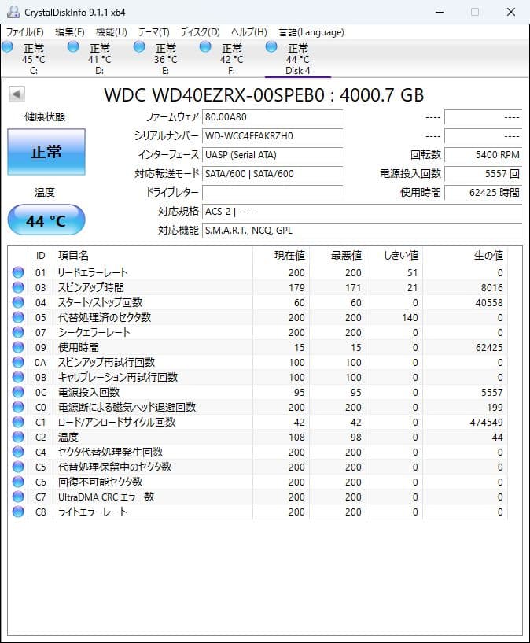
Task: Click status orb for C1 ロード/アンロードサイクル回数
Action: (18, 422)
